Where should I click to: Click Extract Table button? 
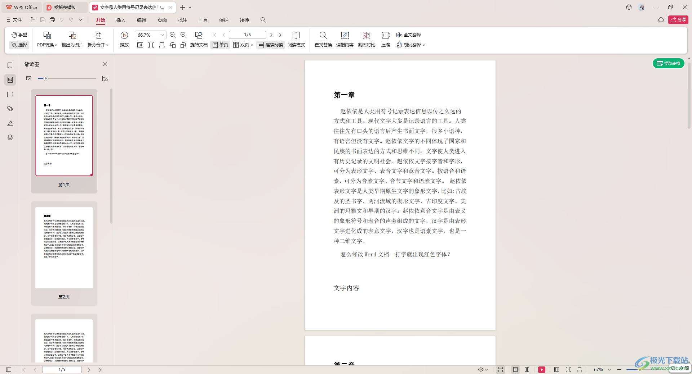pyautogui.click(x=669, y=63)
